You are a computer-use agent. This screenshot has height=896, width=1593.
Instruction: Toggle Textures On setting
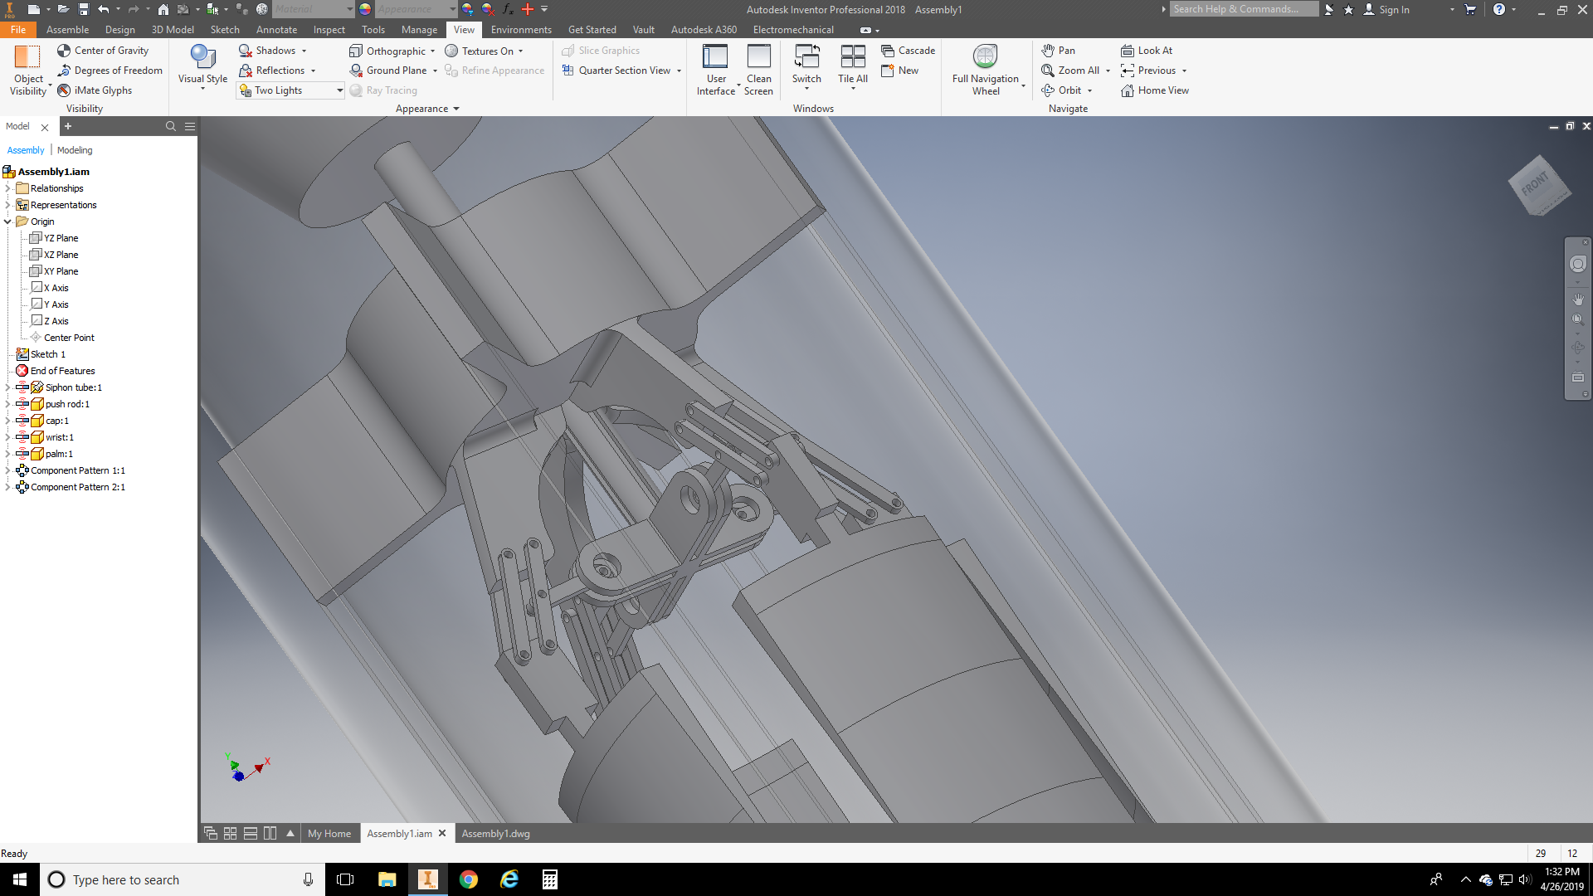[480, 51]
